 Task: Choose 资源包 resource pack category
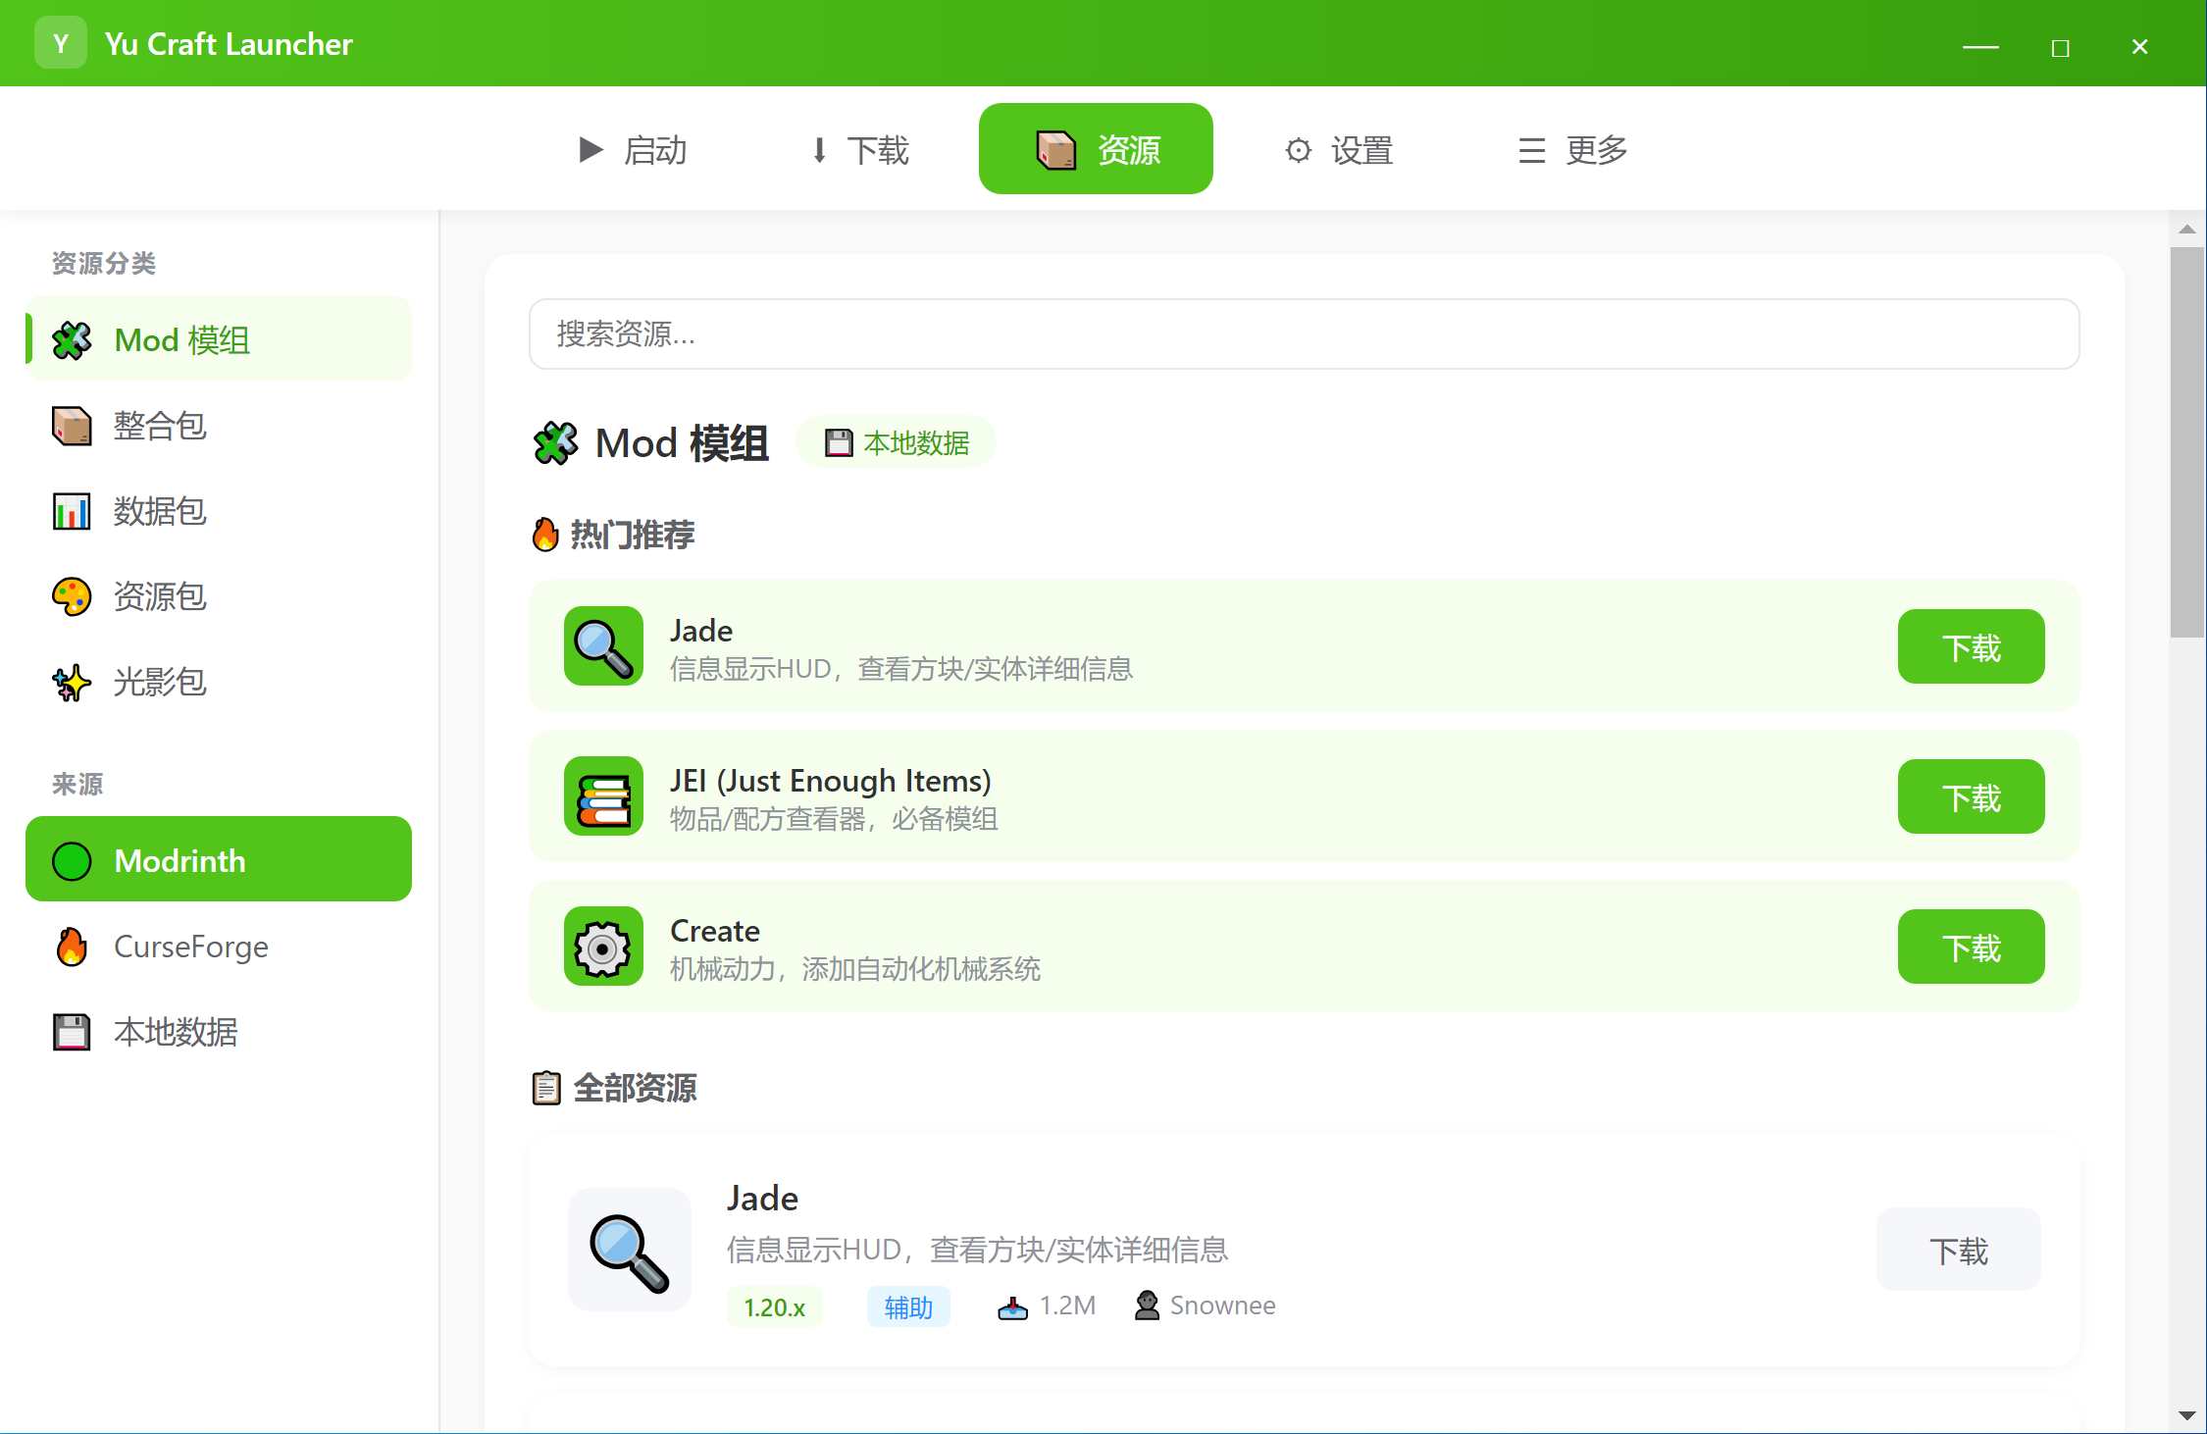[x=219, y=595]
